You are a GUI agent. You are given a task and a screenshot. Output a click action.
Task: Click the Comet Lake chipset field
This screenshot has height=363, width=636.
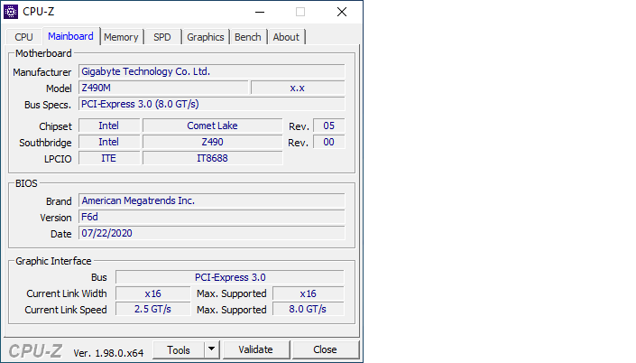tap(213, 126)
